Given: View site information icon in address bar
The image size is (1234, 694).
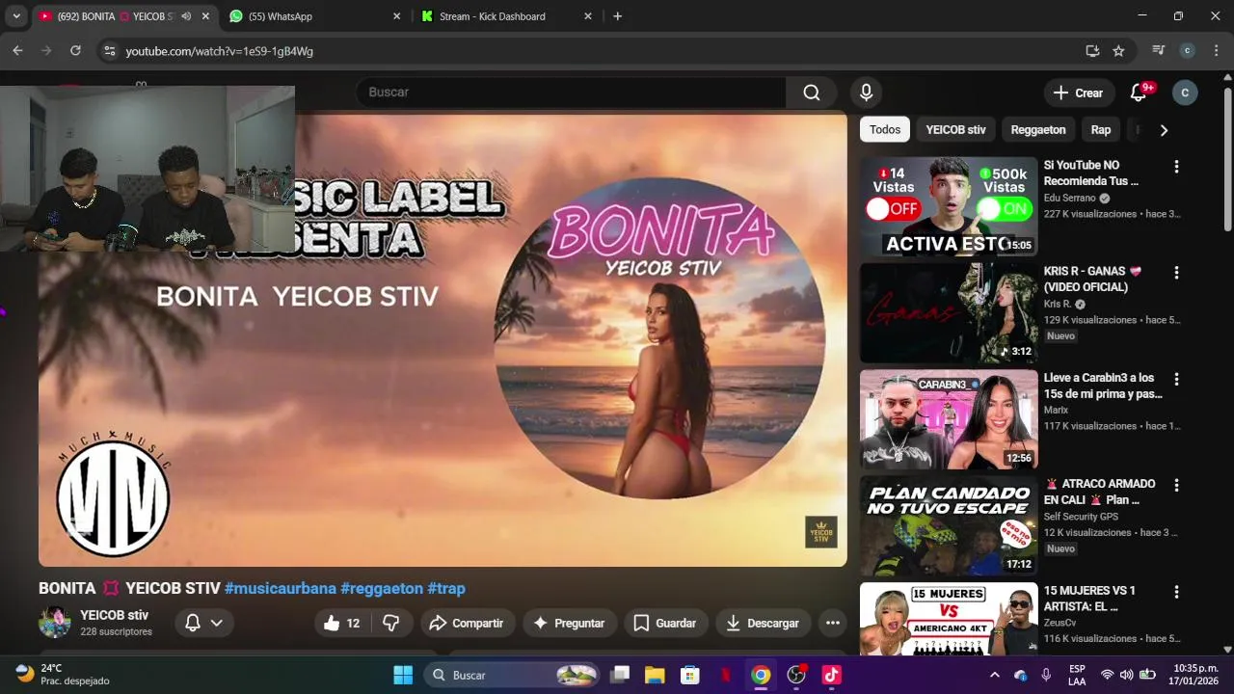Looking at the screenshot, I should coord(110,51).
